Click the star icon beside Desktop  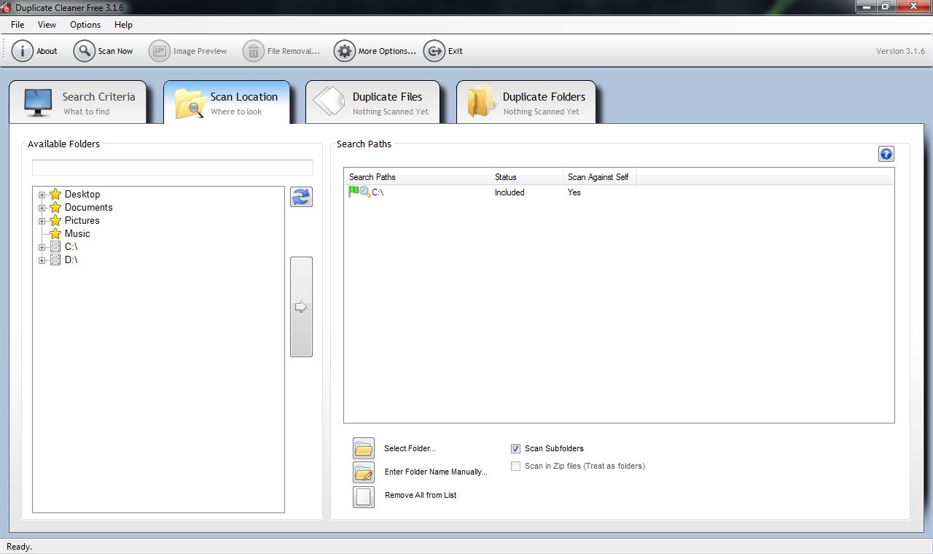click(x=55, y=195)
